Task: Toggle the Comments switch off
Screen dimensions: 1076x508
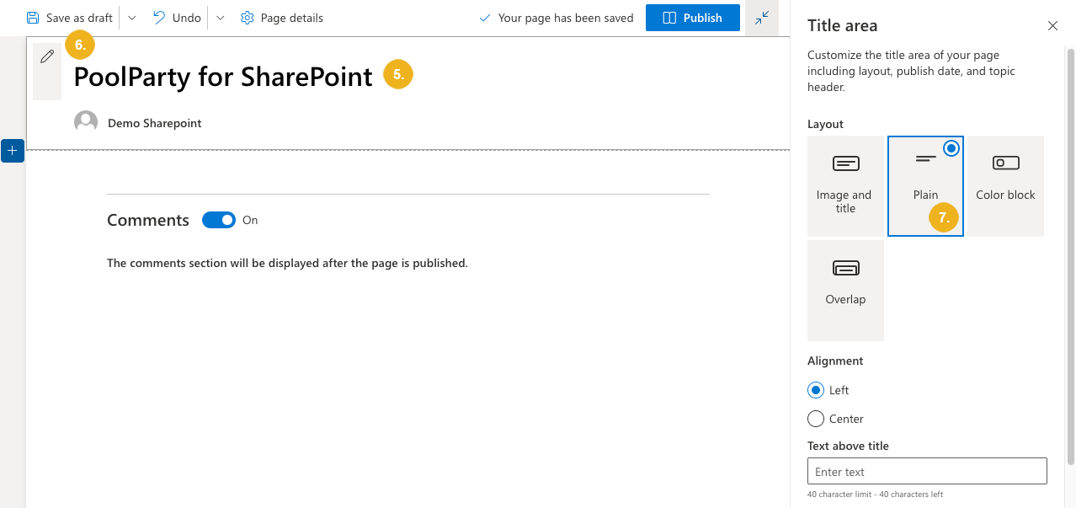Action: [219, 220]
